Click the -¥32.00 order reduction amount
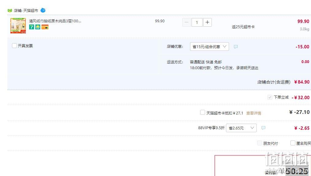Viewport: 311px width, 176px height. pos(301,98)
